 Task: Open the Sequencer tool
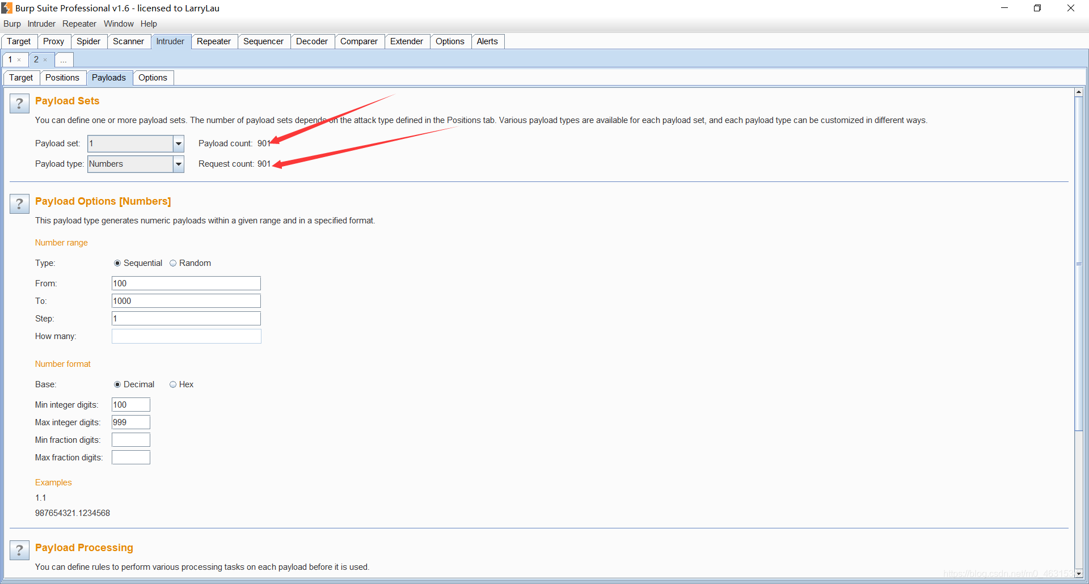[x=263, y=41]
